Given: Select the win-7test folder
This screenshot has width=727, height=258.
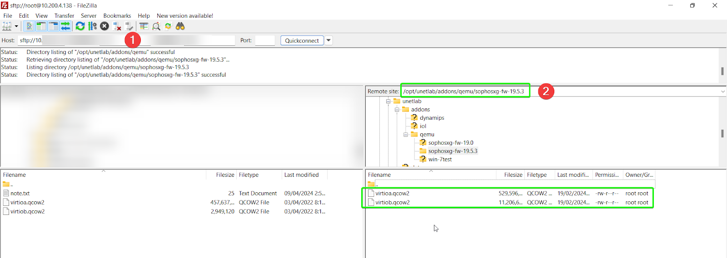Looking at the screenshot, I should 440,159.
